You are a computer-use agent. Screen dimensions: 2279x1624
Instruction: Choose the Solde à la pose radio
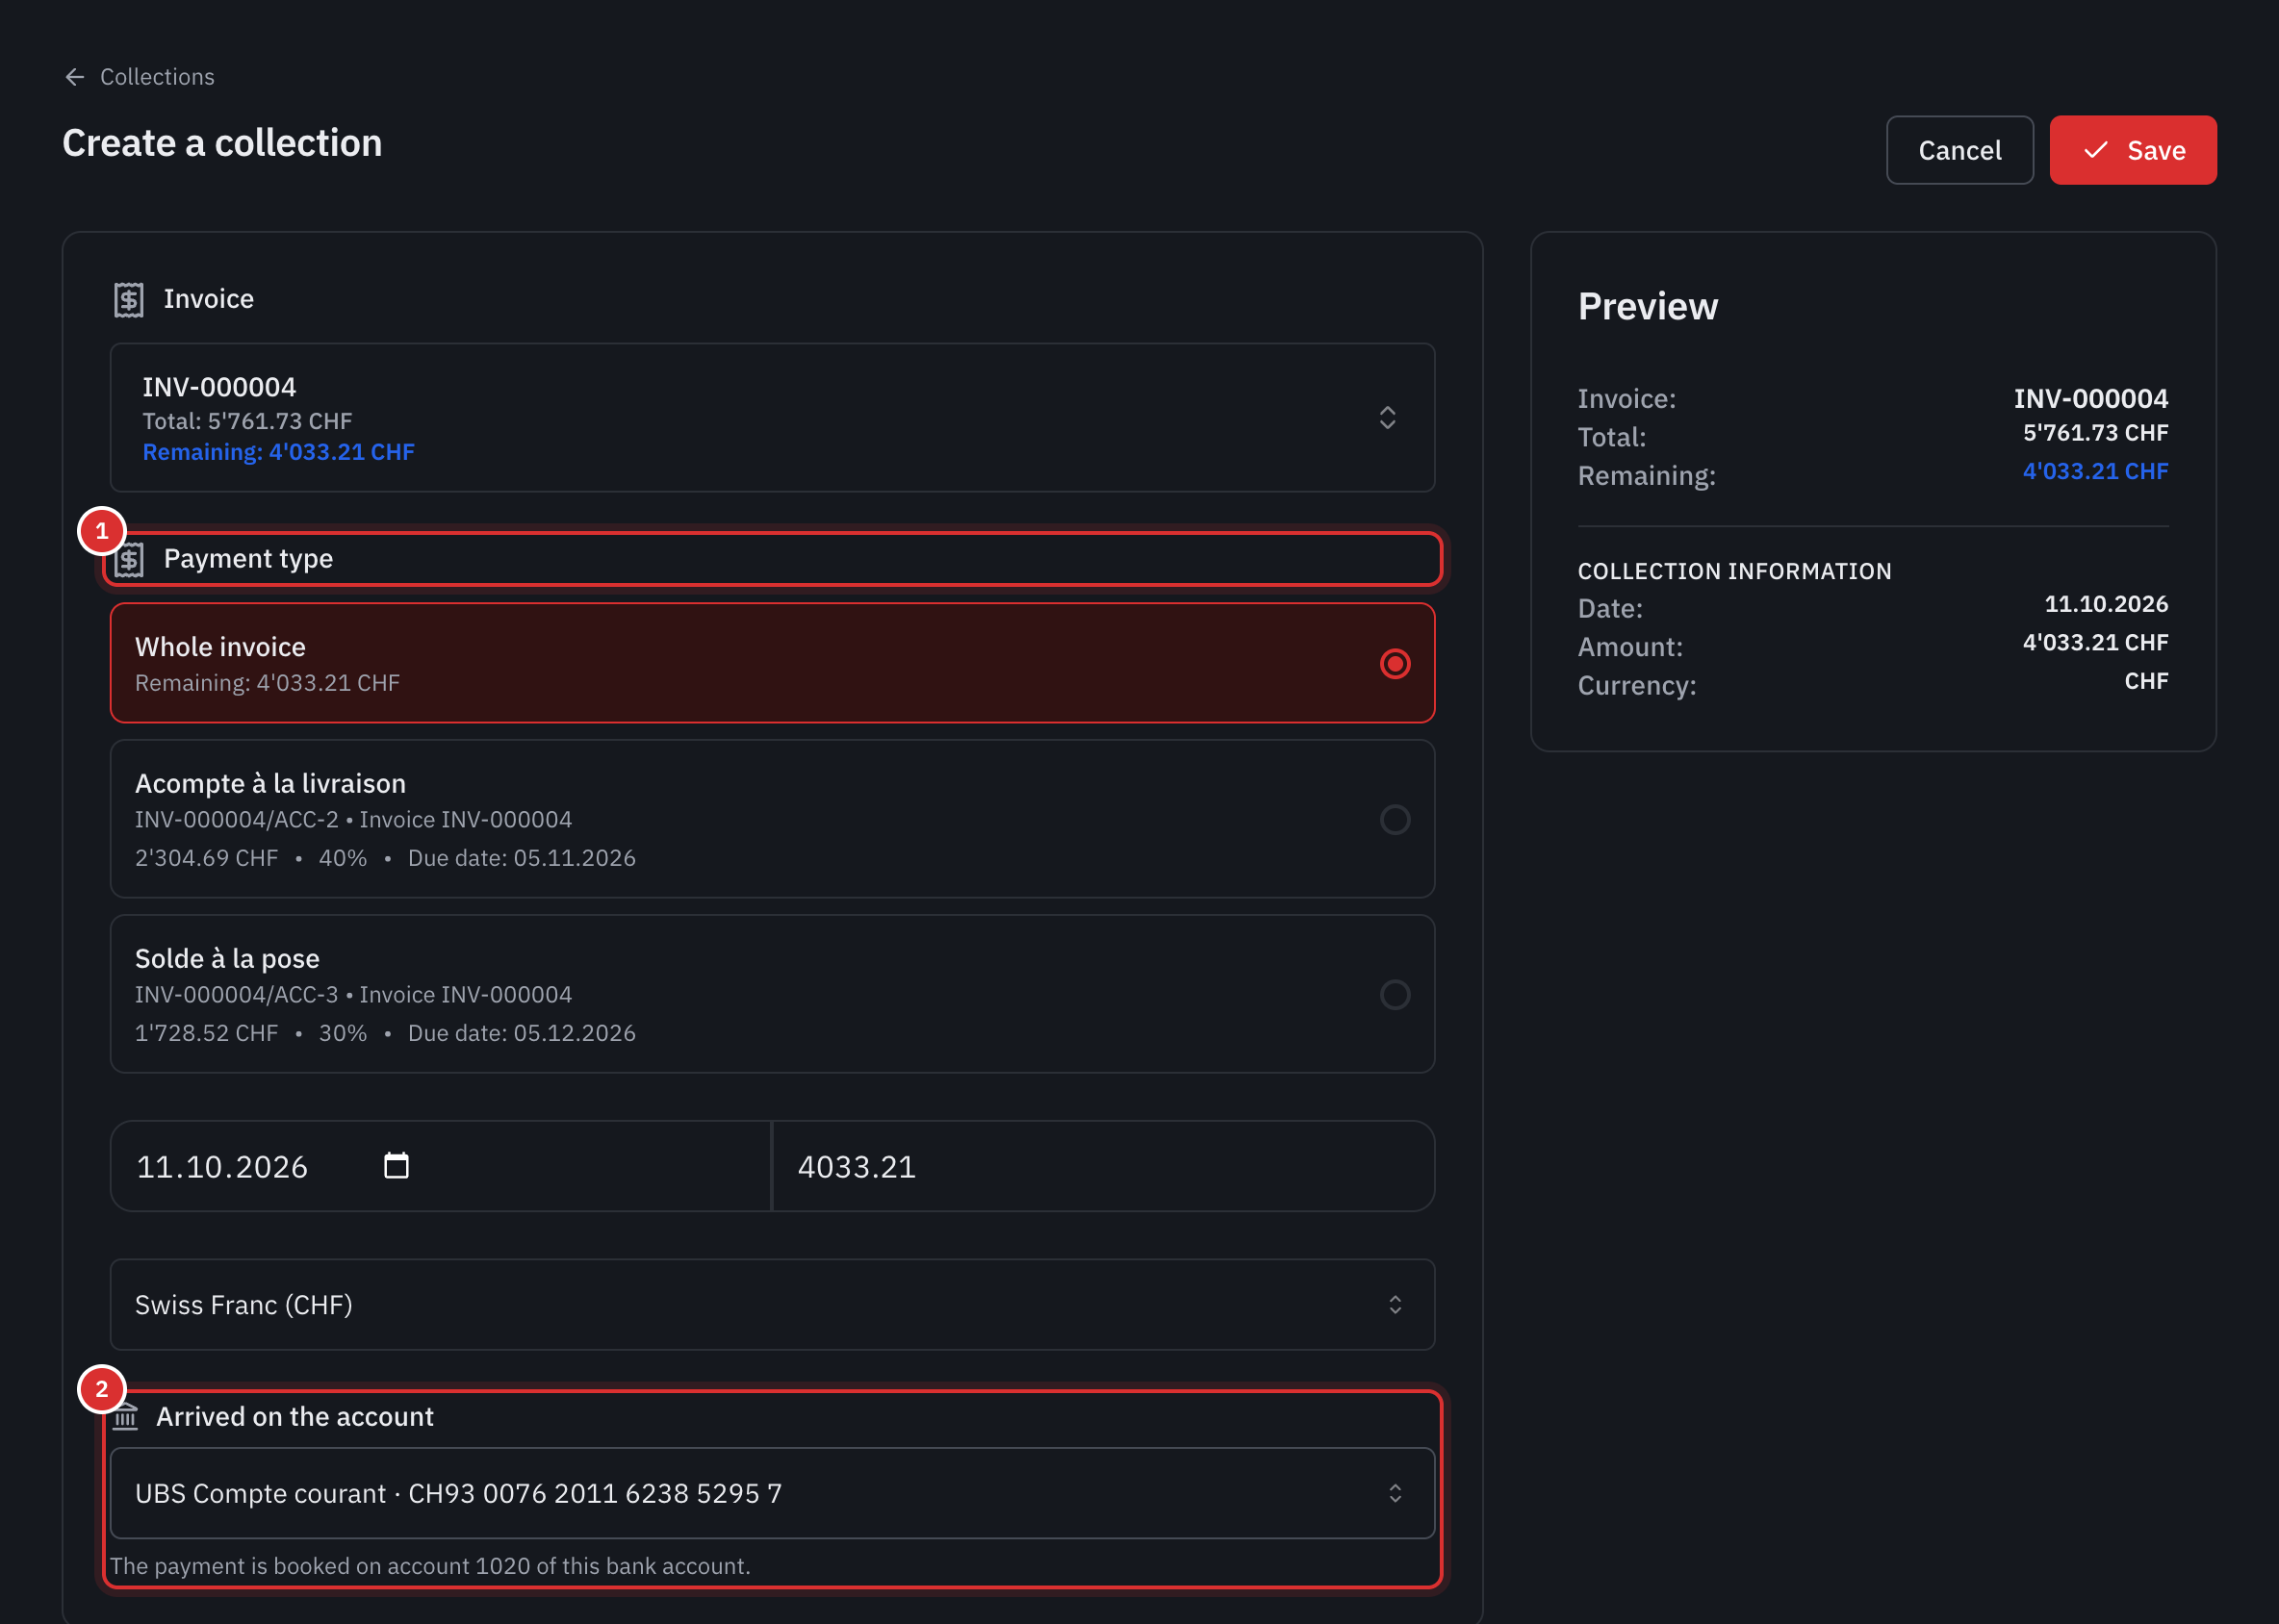point(1395,995)
